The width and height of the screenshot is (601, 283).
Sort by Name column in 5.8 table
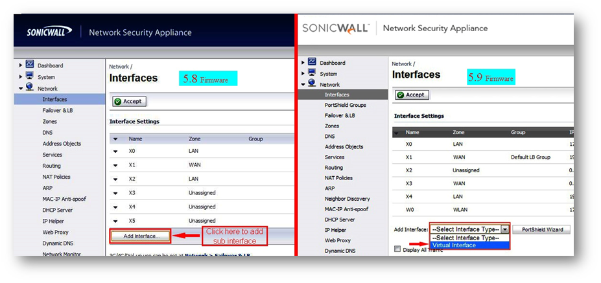pyautogui.click(x=136, y=139)
